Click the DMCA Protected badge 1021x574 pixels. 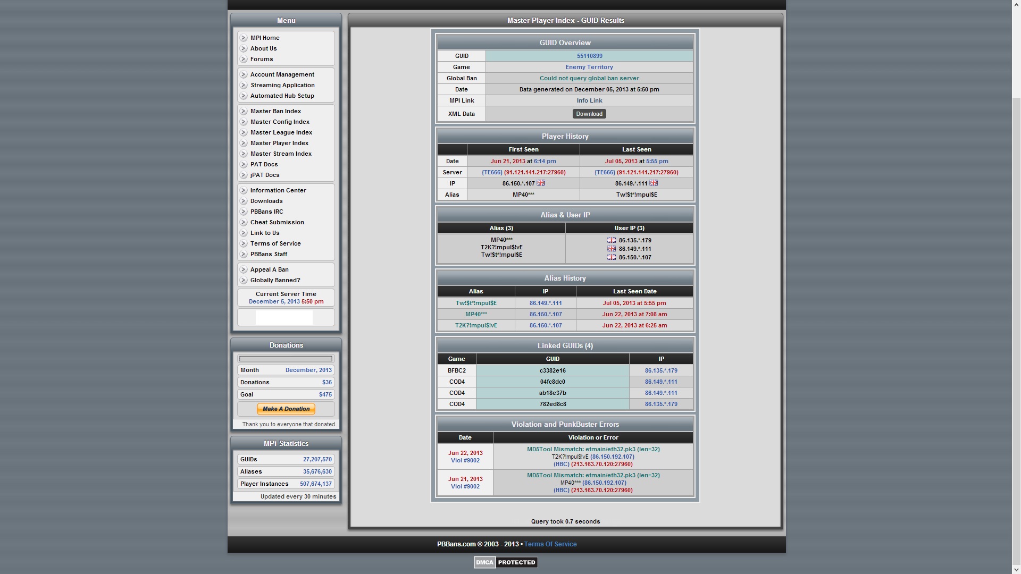(505, 562)
